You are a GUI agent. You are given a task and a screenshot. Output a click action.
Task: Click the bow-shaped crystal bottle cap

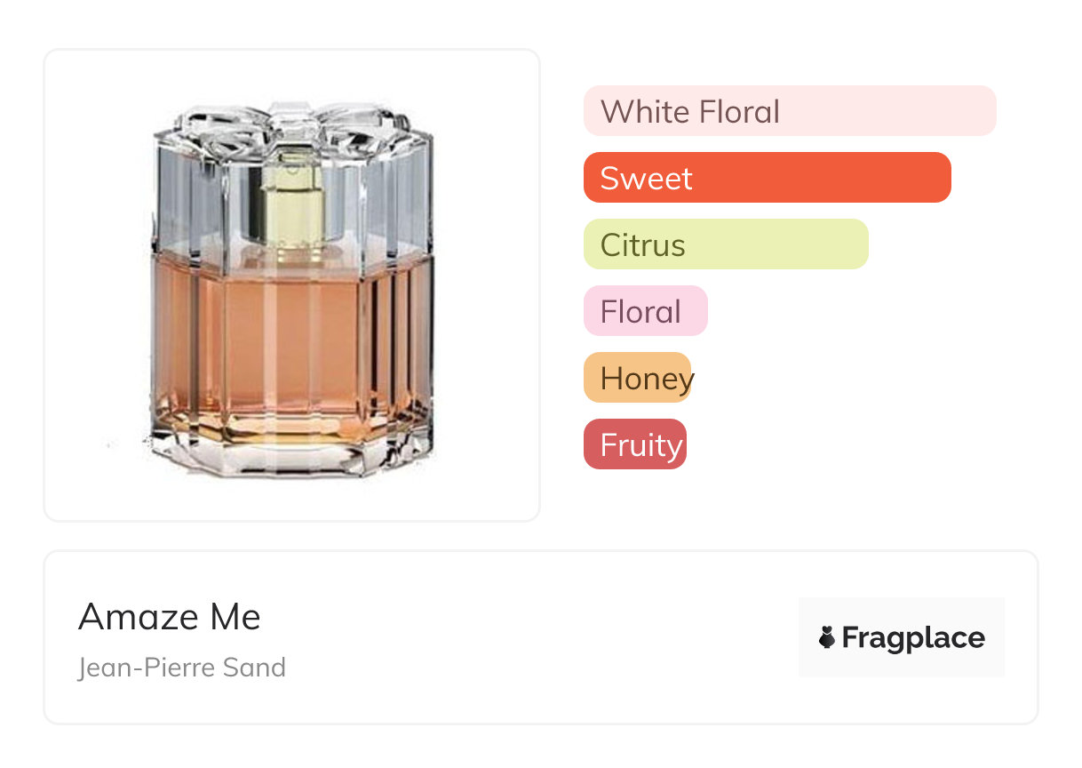point(291,122)
